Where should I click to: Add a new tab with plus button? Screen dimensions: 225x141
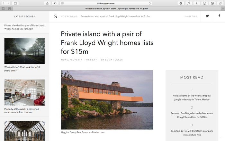223,9
